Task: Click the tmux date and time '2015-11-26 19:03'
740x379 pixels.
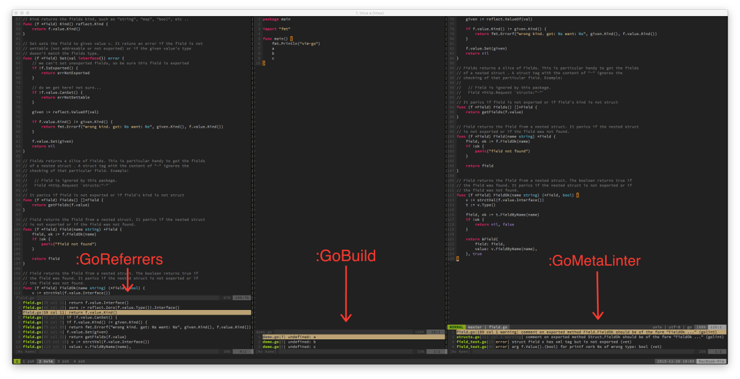Action: coord(675,361)
